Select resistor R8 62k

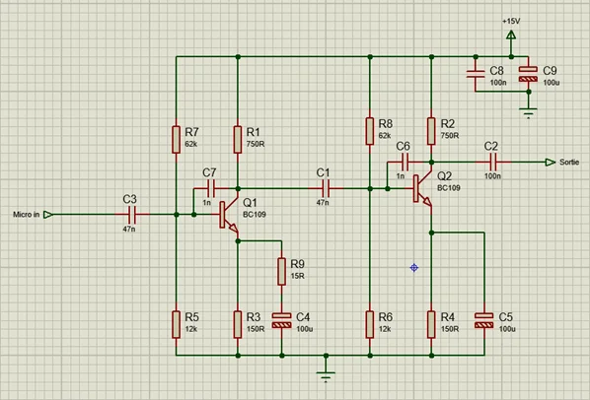(x=370, y=131)
